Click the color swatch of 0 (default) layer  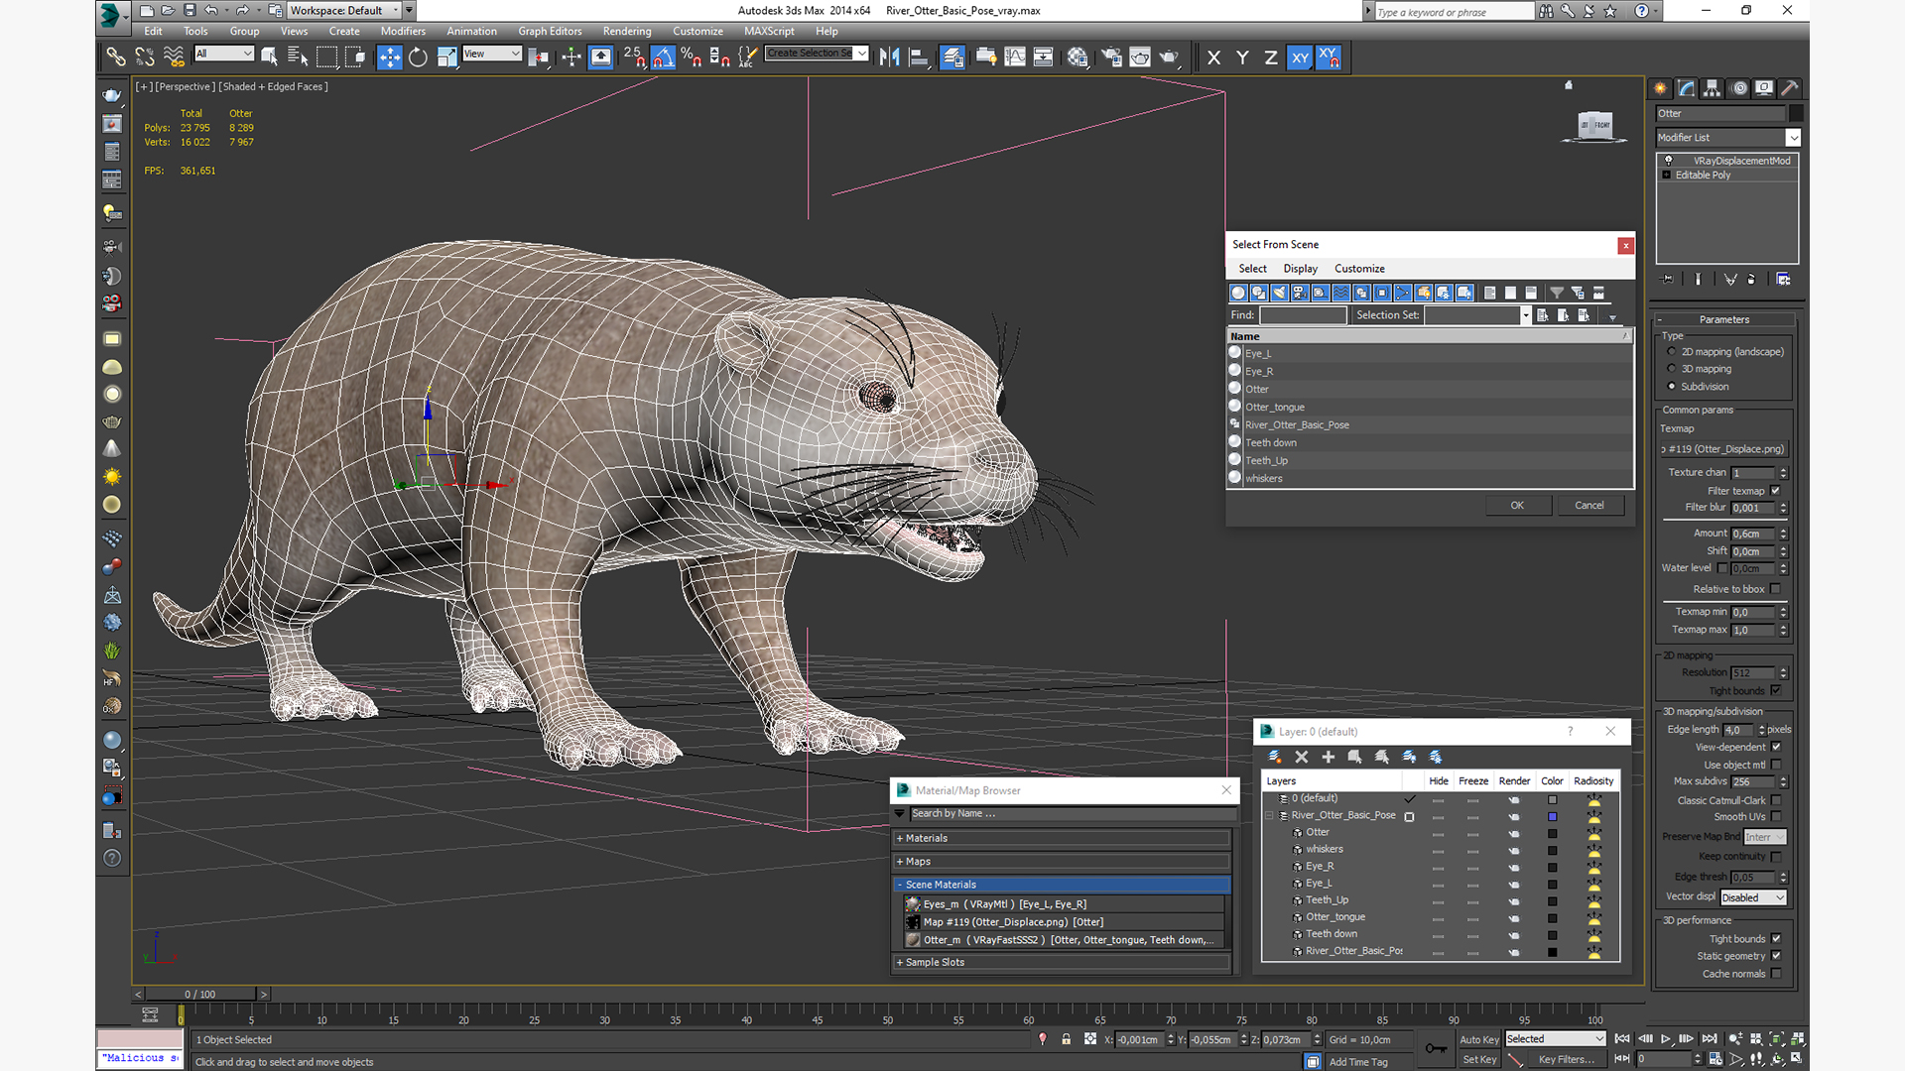click(x=1553, y=799)
